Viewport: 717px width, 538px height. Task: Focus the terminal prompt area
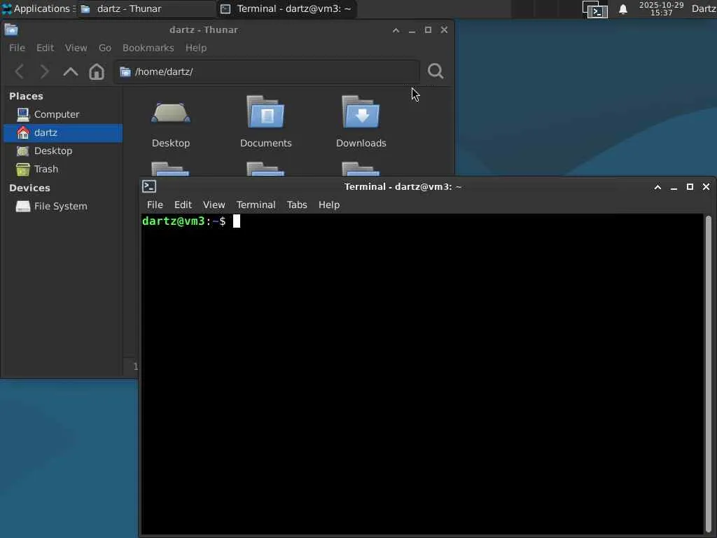[x=422, y=373]
